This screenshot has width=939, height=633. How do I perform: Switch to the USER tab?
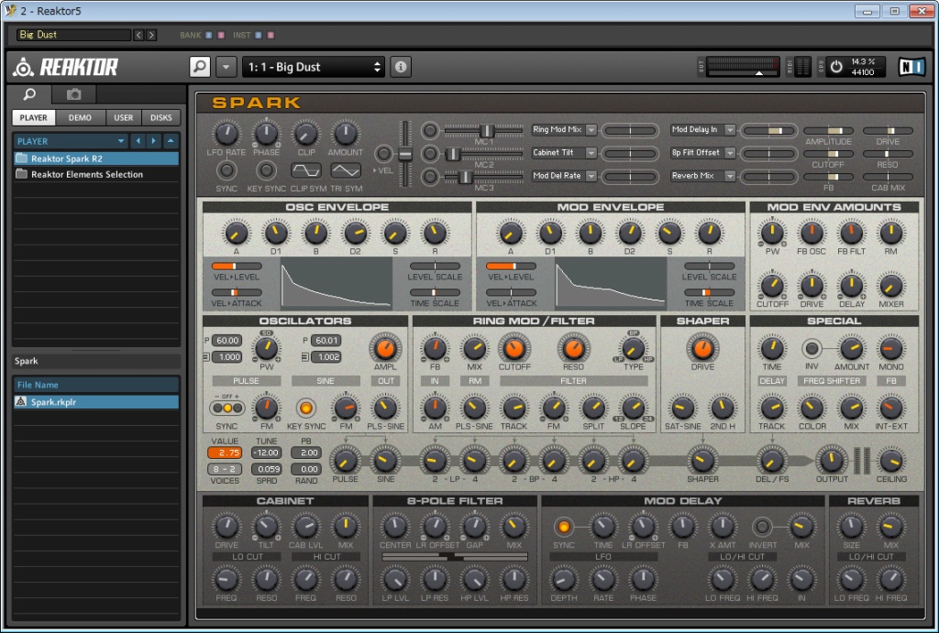coord(124,118)
